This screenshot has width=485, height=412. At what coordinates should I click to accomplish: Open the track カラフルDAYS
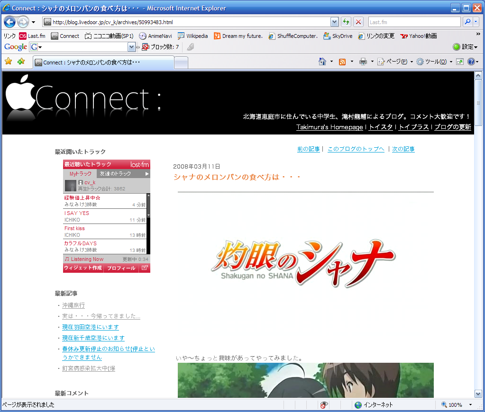pyautogui.click(x=80, y=243)
